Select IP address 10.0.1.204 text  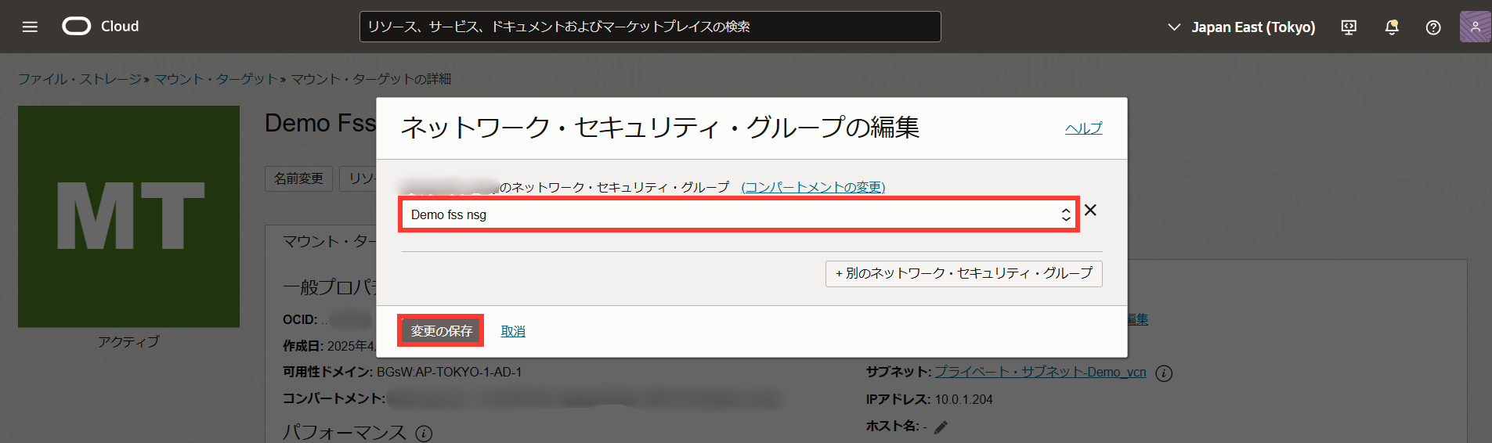[x=963, y=399]
